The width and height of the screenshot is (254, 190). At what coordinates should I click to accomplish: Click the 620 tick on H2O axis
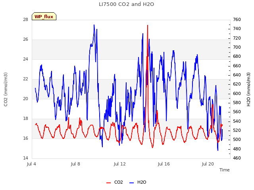coord(237,84)
